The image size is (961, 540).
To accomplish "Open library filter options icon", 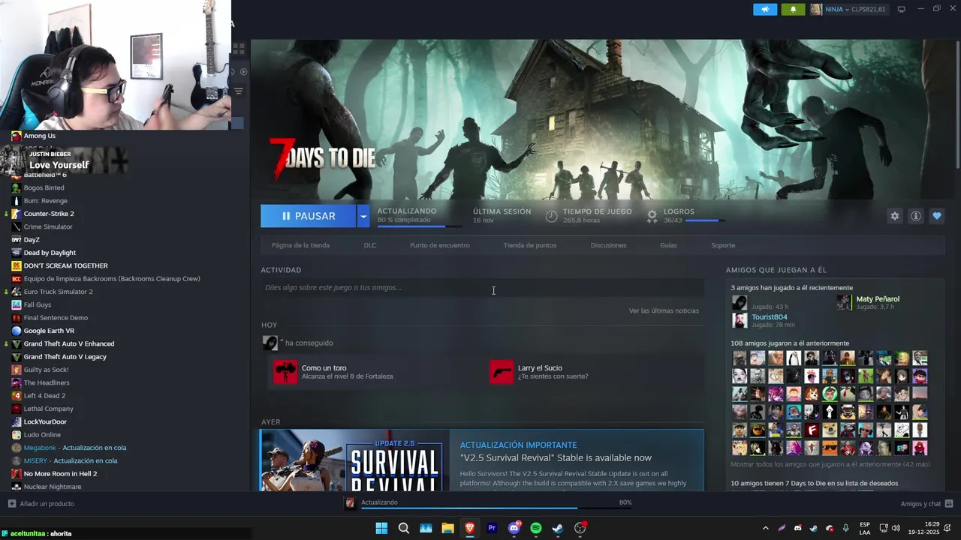I will 239,91.
